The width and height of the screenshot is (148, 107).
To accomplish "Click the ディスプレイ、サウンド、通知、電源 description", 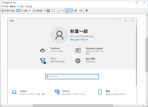I will point(32,94).
